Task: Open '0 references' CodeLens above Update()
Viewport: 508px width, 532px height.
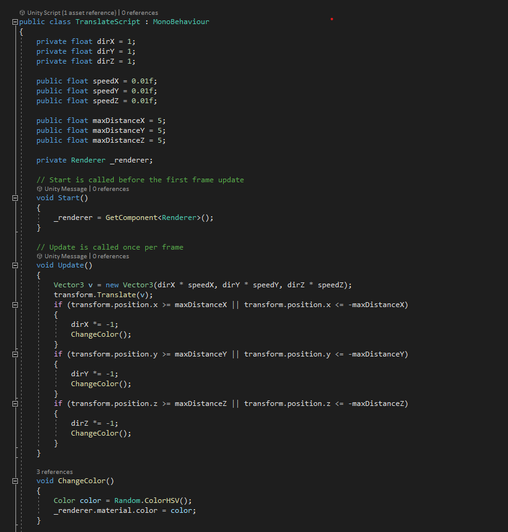Action: (x=111, y=256)
